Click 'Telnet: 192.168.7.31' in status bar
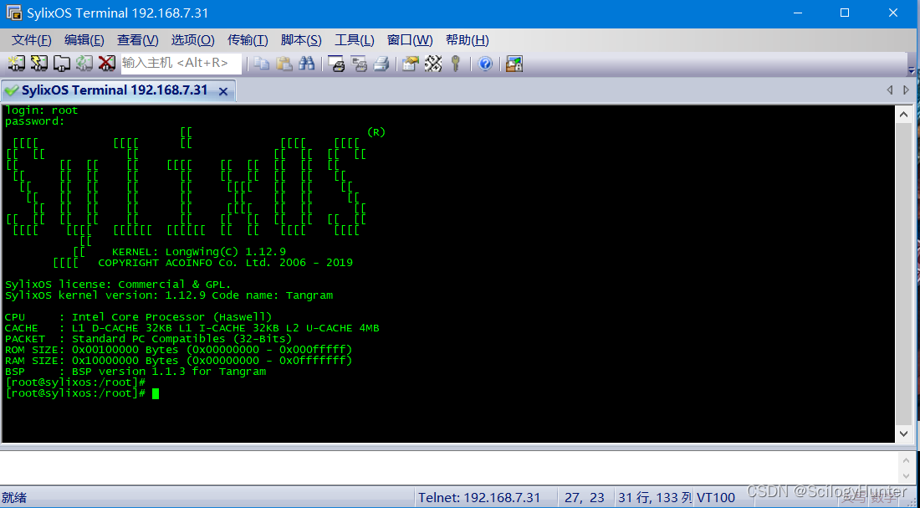The height and width of the screenshot is (508, 920). click(x=478, y=498)
